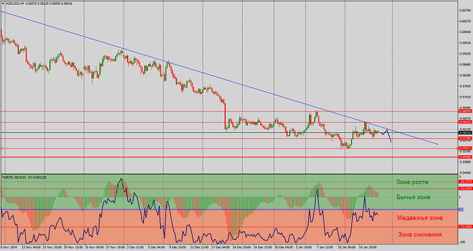The image size is (473, 251).
Task: Click the 0.60370 price axis value
Action: [466, 21]
